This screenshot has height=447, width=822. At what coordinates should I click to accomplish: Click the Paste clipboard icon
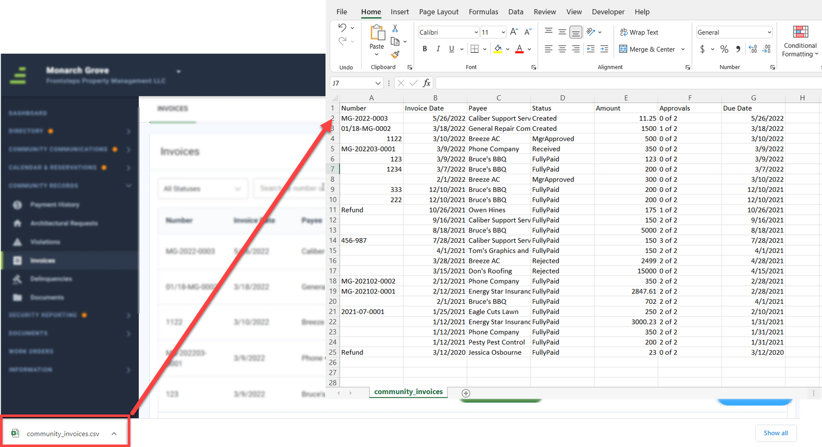(x=377, y=32)
